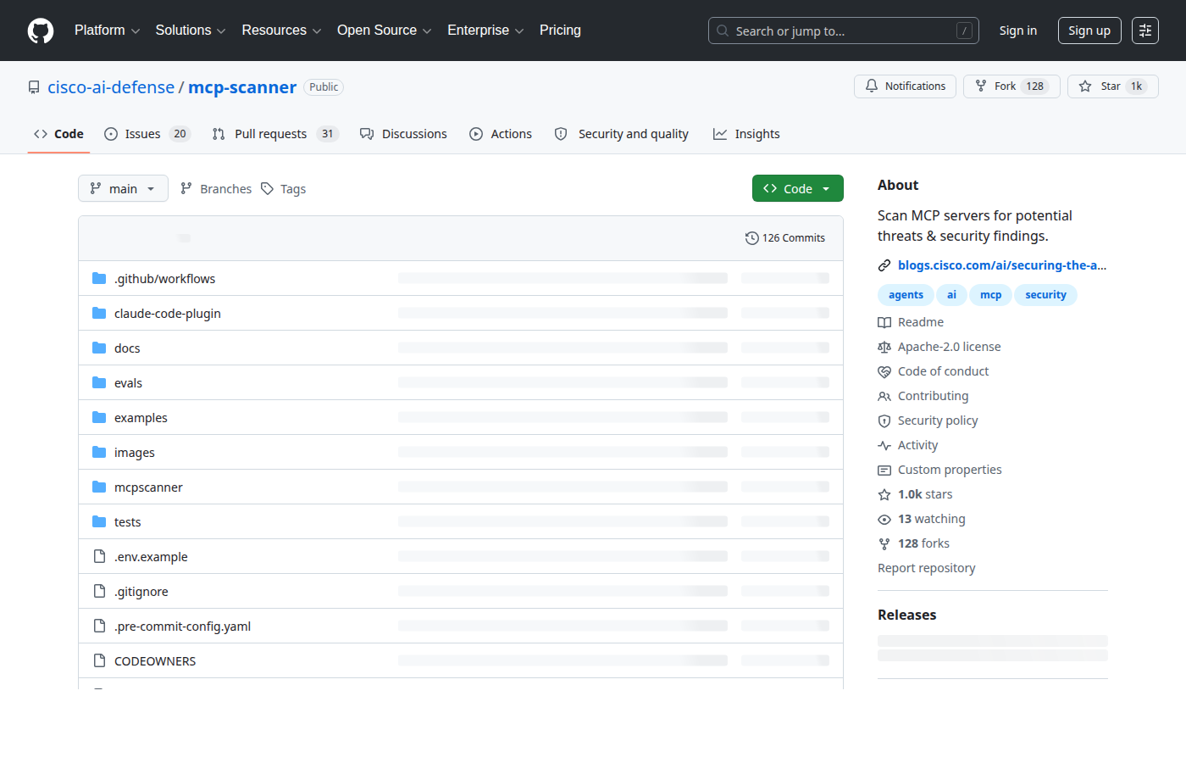The height and width of the screenshot is (763, 1186).
Task: Click the Fork 128 button
Action: [x=1011, y=86]
